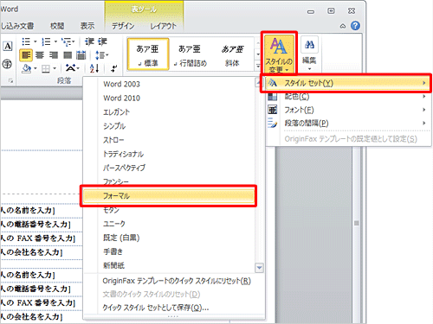
Task: Click the justify alignment icon
Action: (x=68, y=55)
